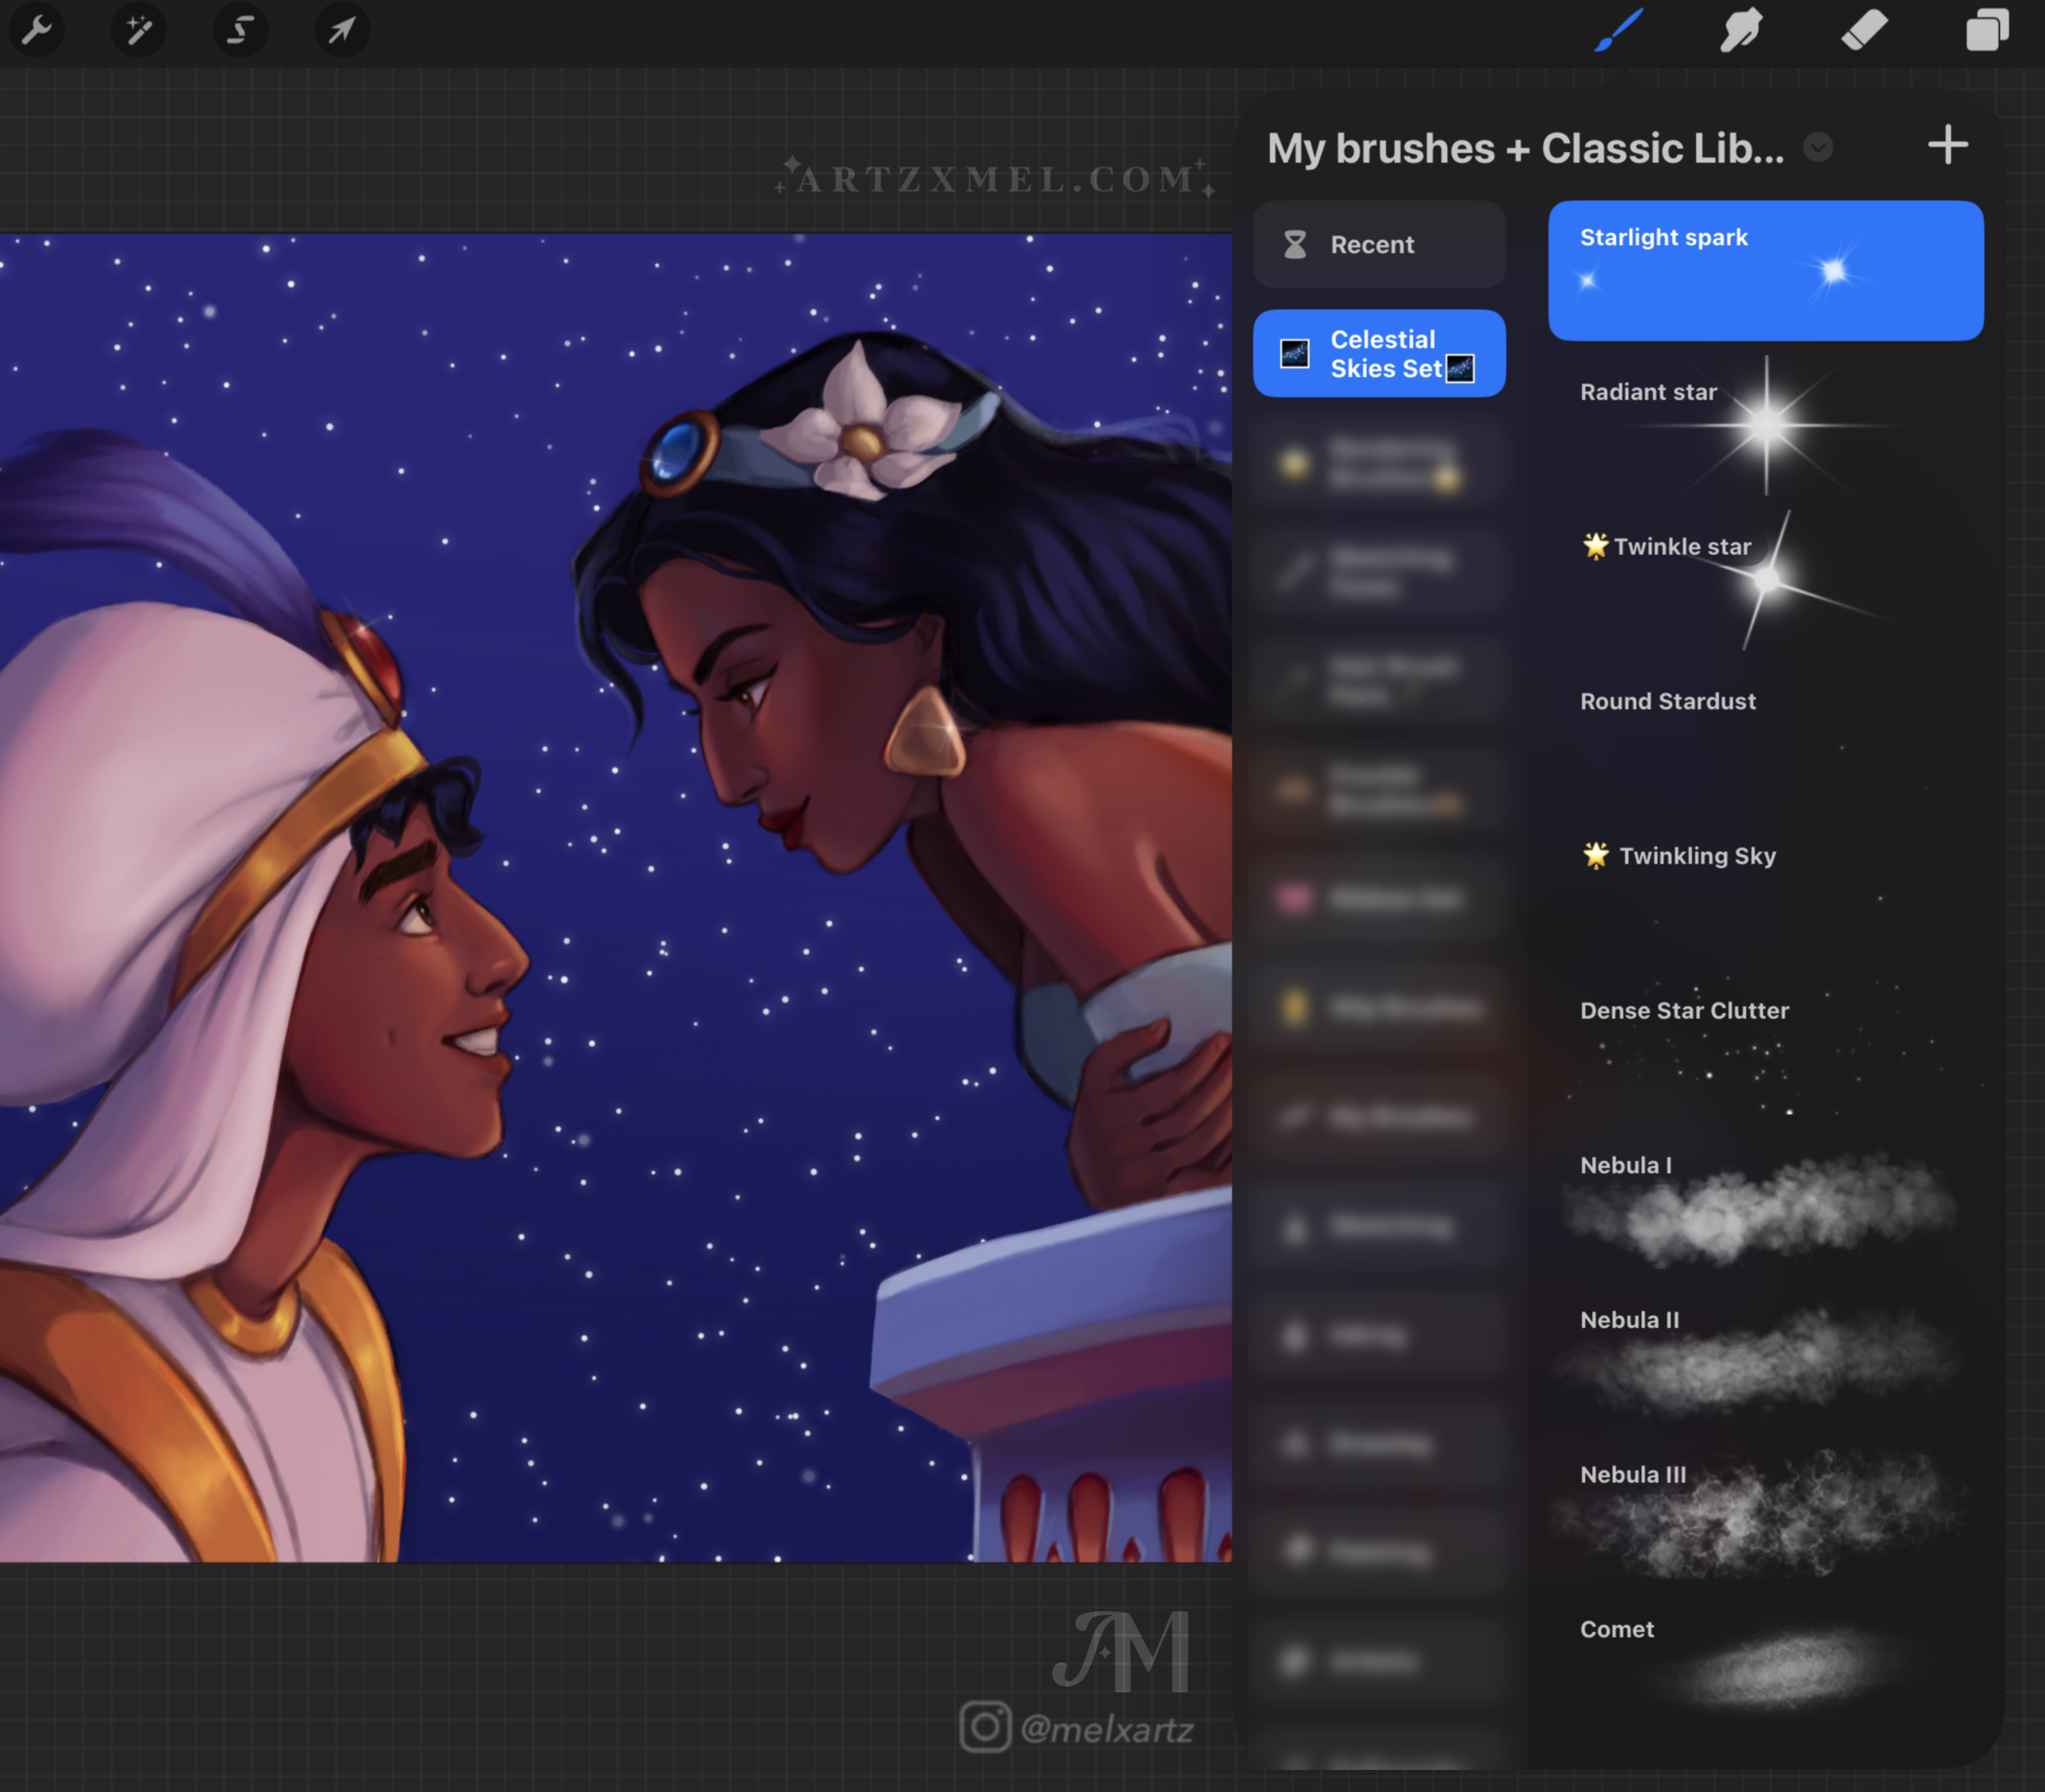Choose the Starlight spark brush

[1765, 270]
